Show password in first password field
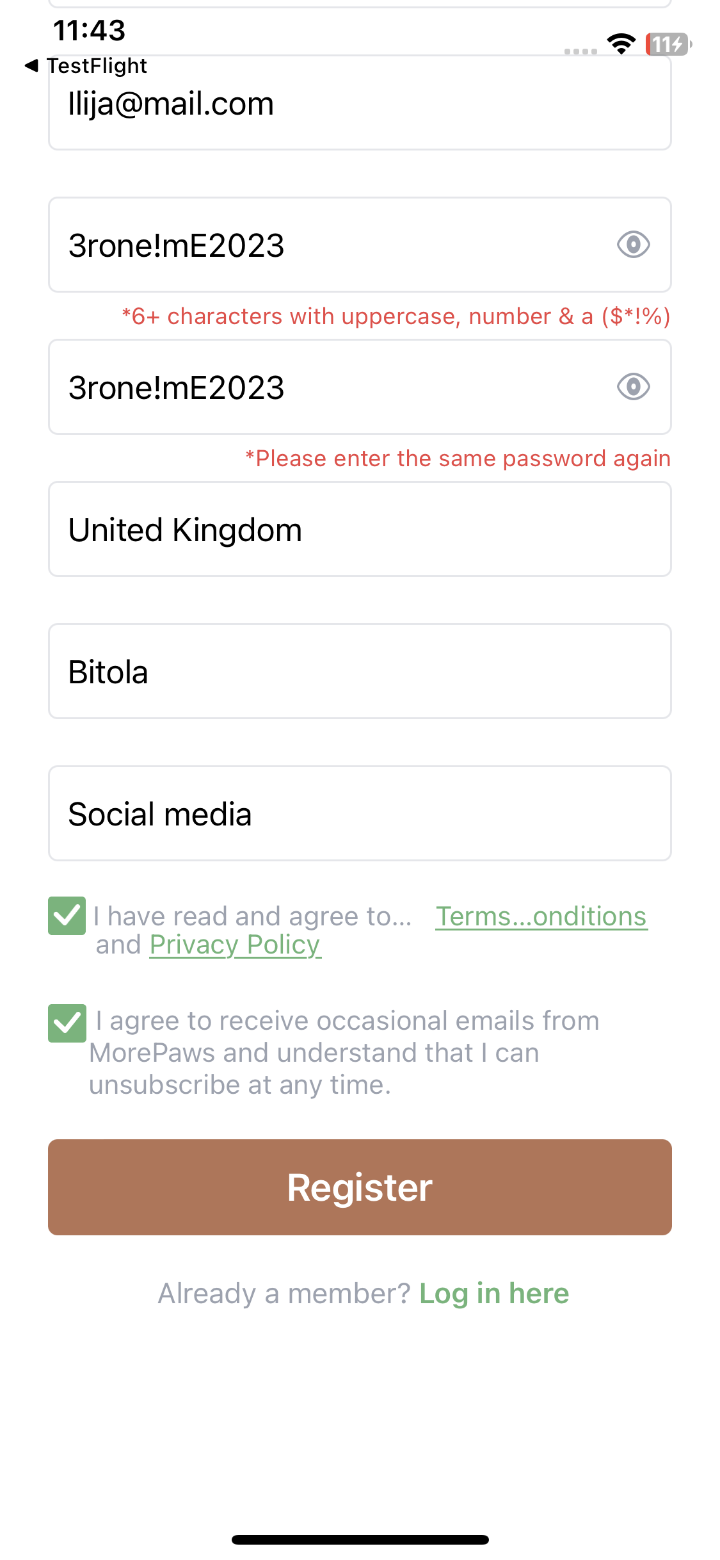Viewport: 720px width, 1560px height. [633, 245]
